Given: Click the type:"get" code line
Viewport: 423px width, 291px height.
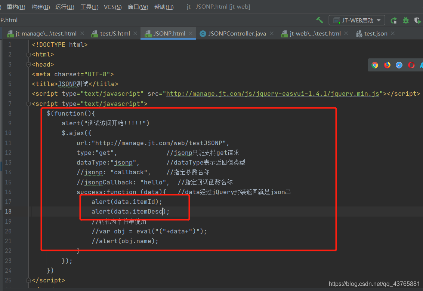Looking at the screenshot, I should coord(96,153).
